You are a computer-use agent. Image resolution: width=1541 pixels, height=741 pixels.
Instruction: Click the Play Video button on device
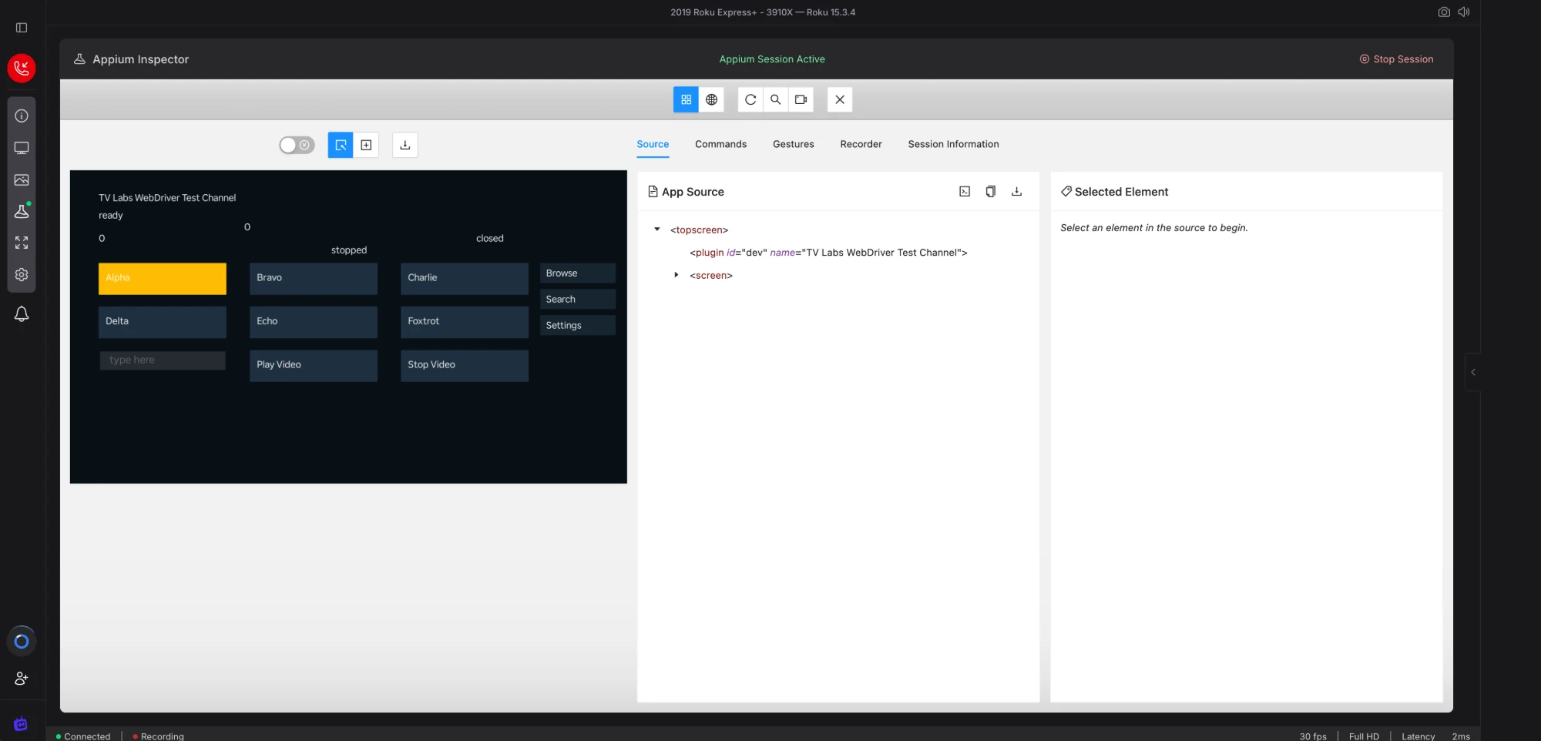314,366
